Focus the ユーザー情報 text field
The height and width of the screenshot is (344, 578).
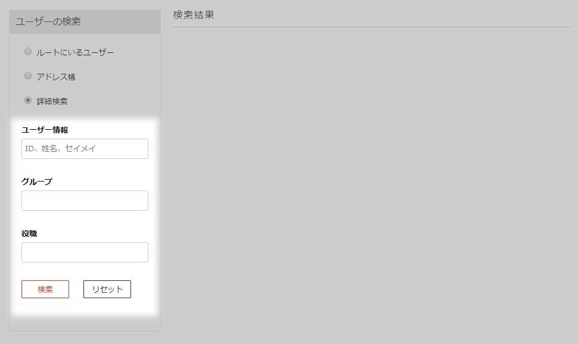(x=85, y=149)
